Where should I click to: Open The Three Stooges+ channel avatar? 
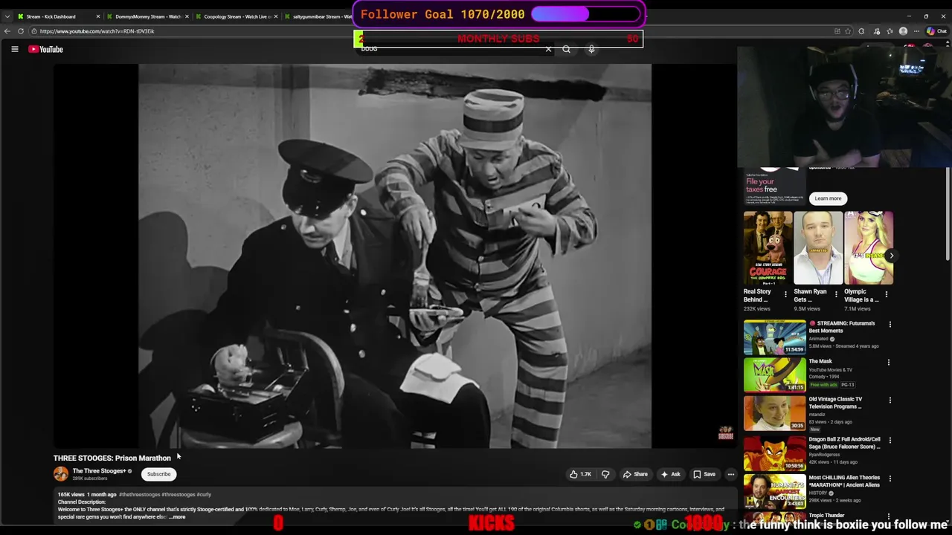60,473
